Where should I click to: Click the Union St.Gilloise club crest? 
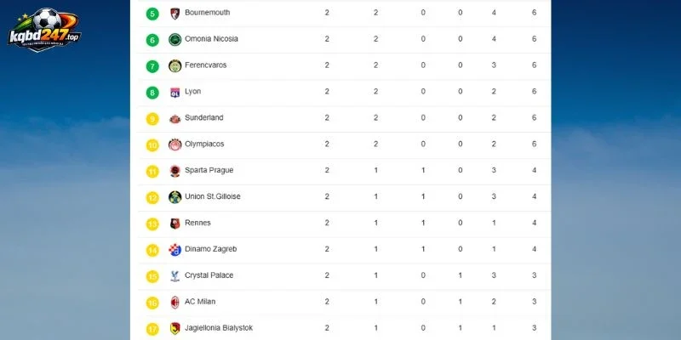click(x=175, y=197)
